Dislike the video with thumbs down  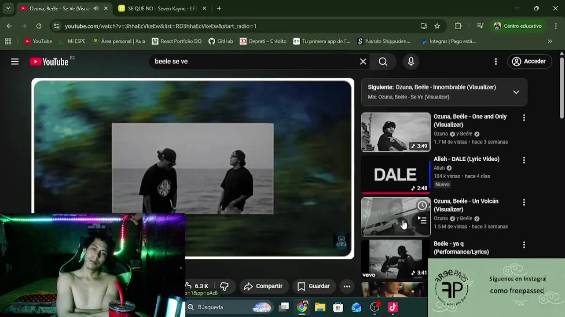(x=224, y=286)
